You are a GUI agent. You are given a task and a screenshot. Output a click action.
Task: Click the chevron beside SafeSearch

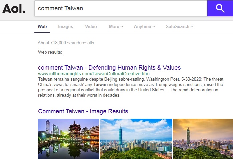(192, 27)
